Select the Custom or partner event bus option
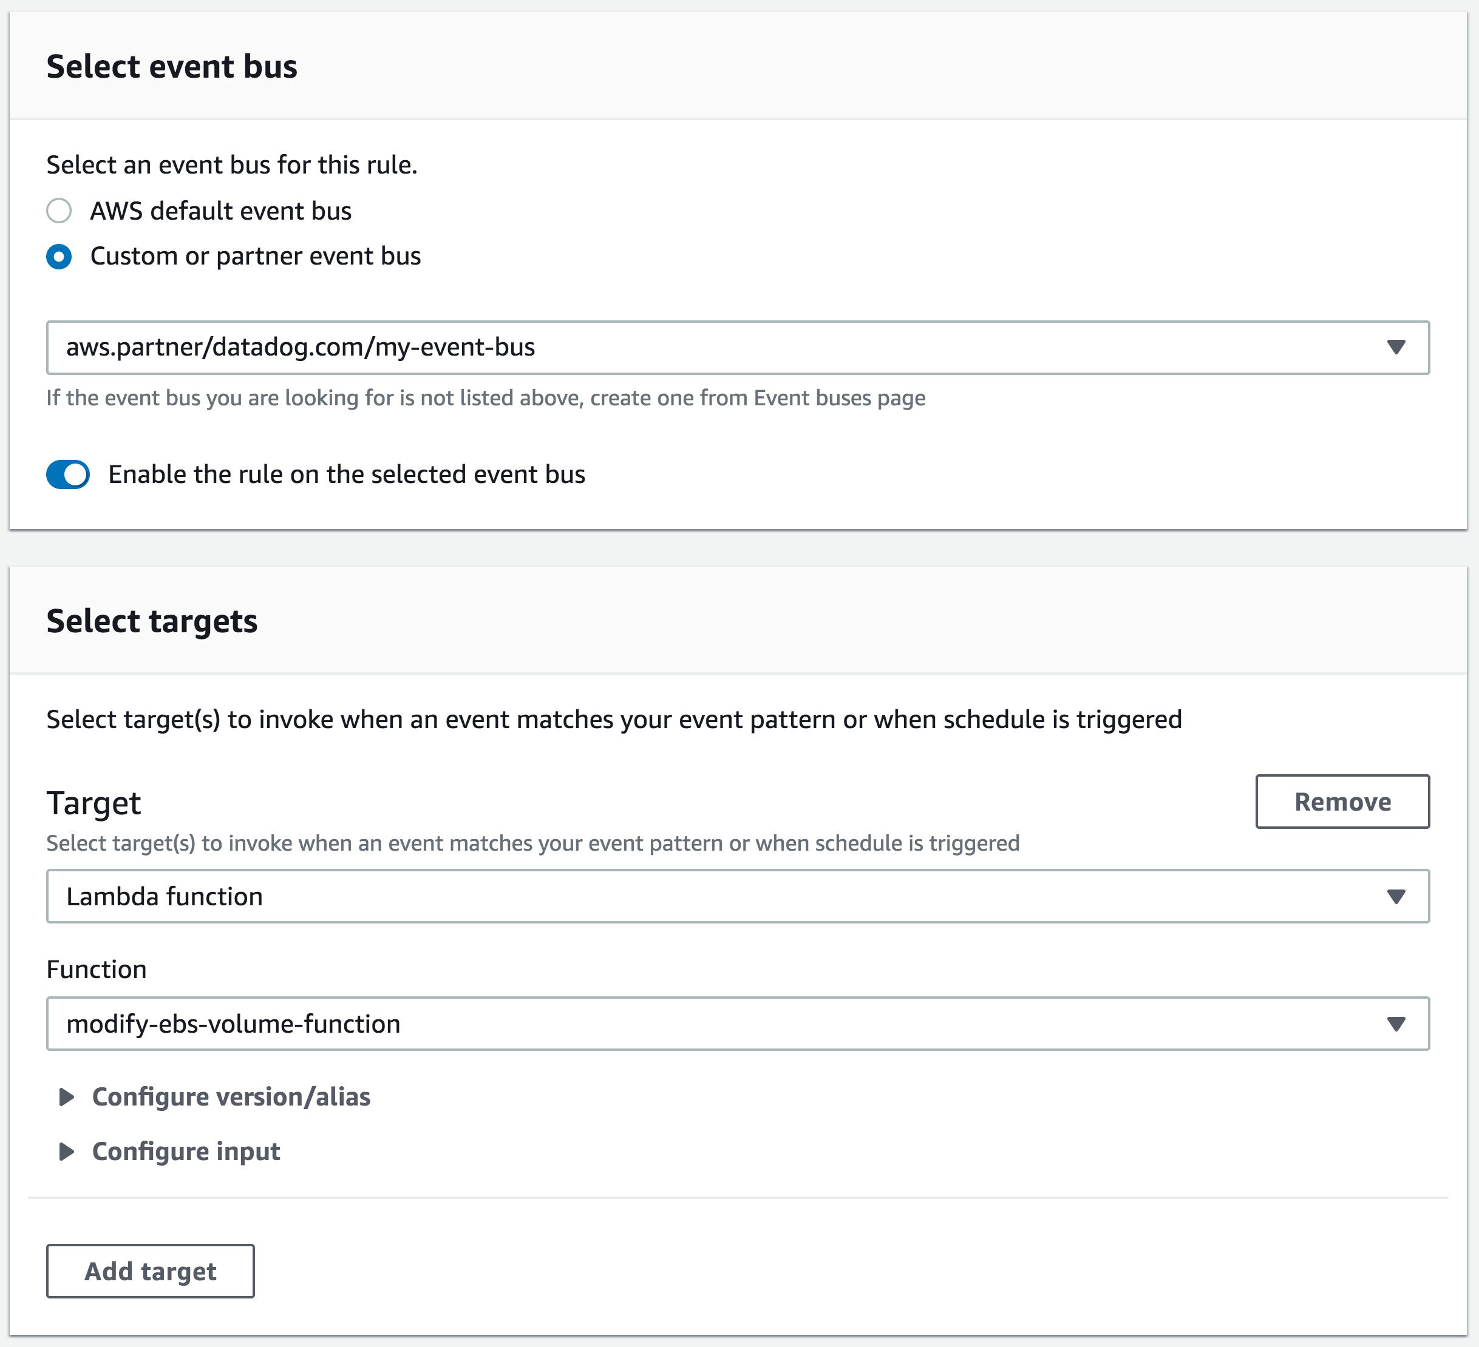 [x=60, y=256]
